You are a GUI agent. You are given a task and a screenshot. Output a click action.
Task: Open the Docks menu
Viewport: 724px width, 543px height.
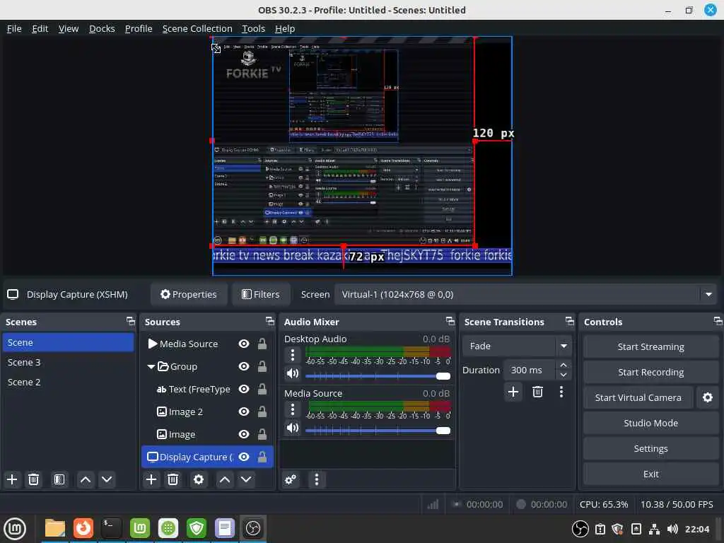(102, 28)
